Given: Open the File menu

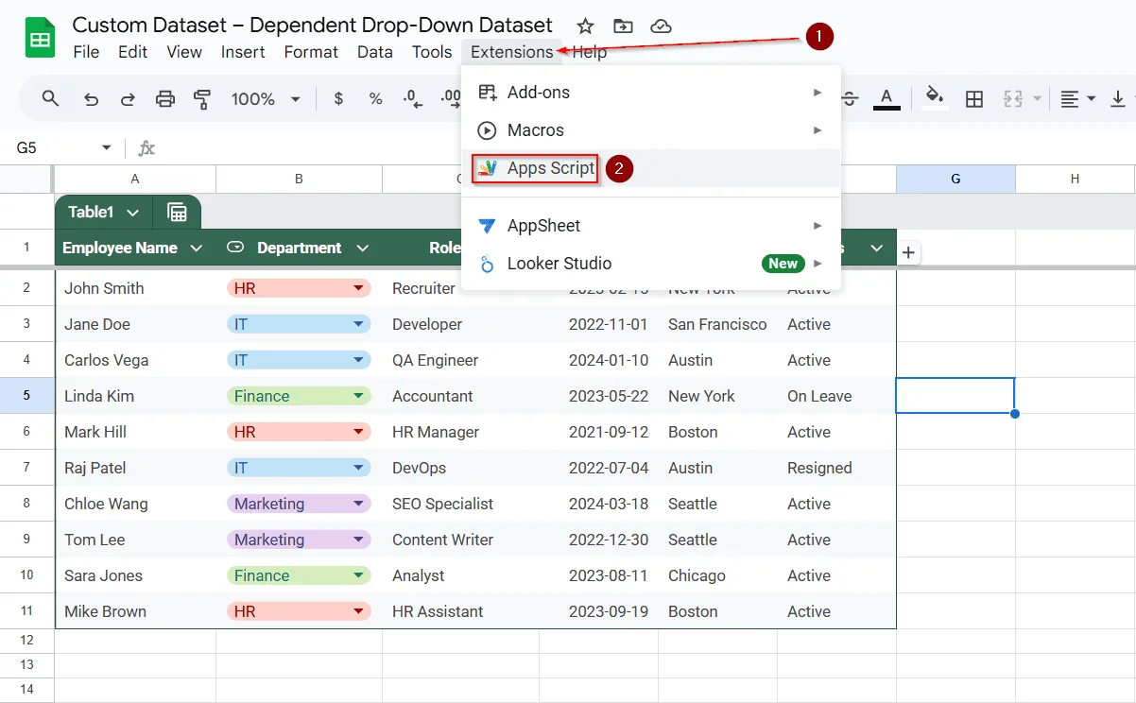Looking at the screenshot, I should point(86,52).
